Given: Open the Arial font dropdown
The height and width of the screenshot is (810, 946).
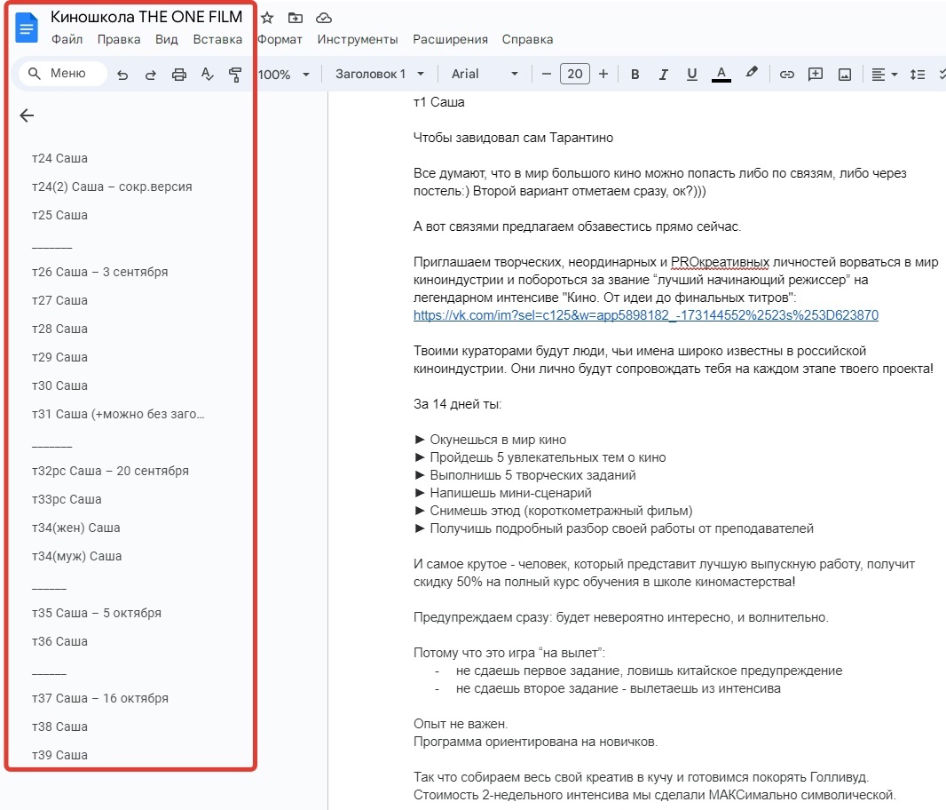Looking at the screenshot, I should 485,74.
